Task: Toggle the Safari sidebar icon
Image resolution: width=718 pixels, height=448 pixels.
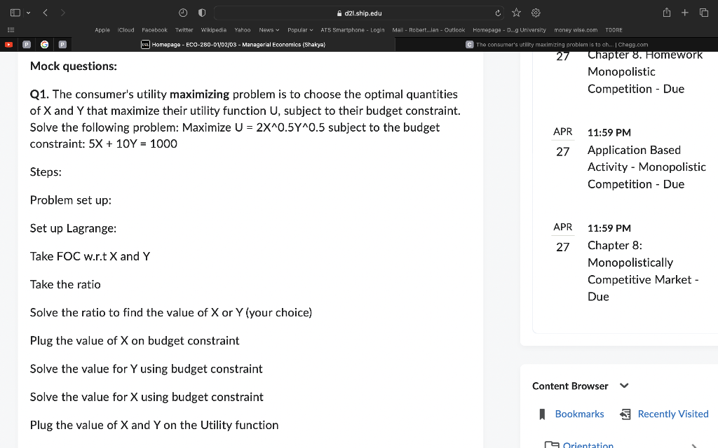Action: click(x=15, y=12)
